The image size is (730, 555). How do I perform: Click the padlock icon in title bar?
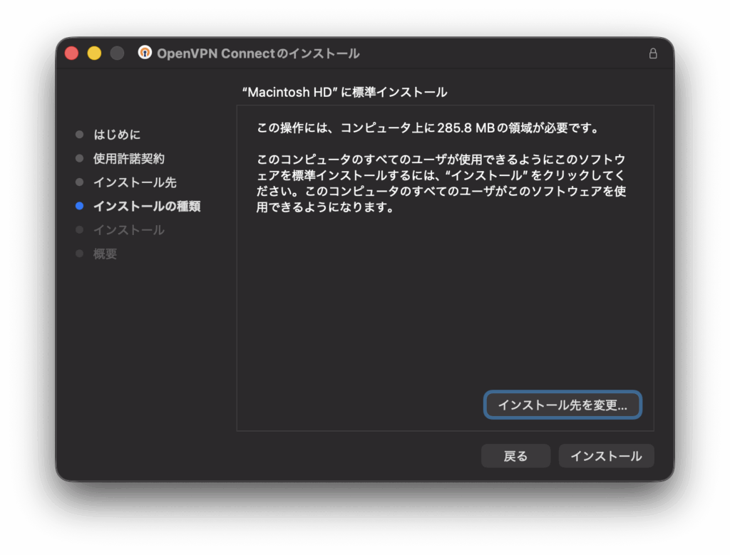pos(652,53)
